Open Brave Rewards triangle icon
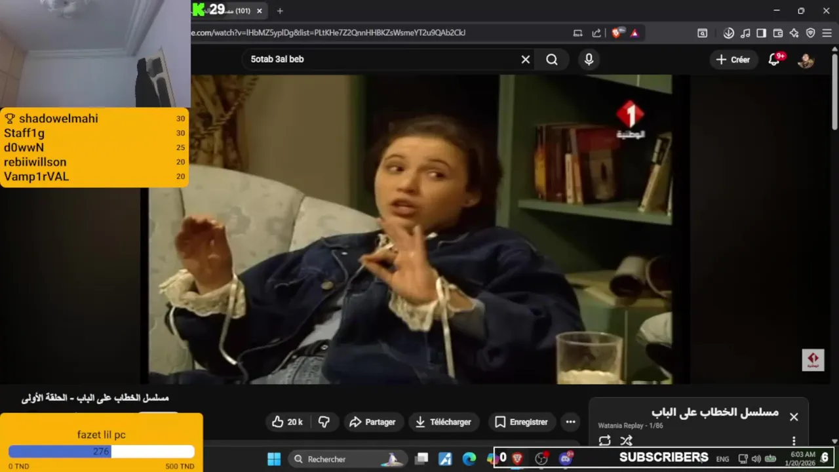Screen dimensions: 839x472 634,33
